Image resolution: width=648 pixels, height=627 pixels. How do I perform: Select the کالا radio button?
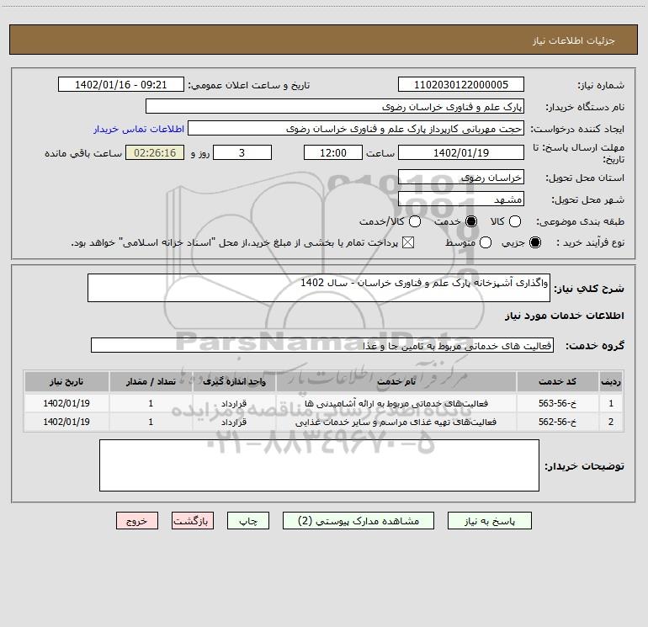514,221
